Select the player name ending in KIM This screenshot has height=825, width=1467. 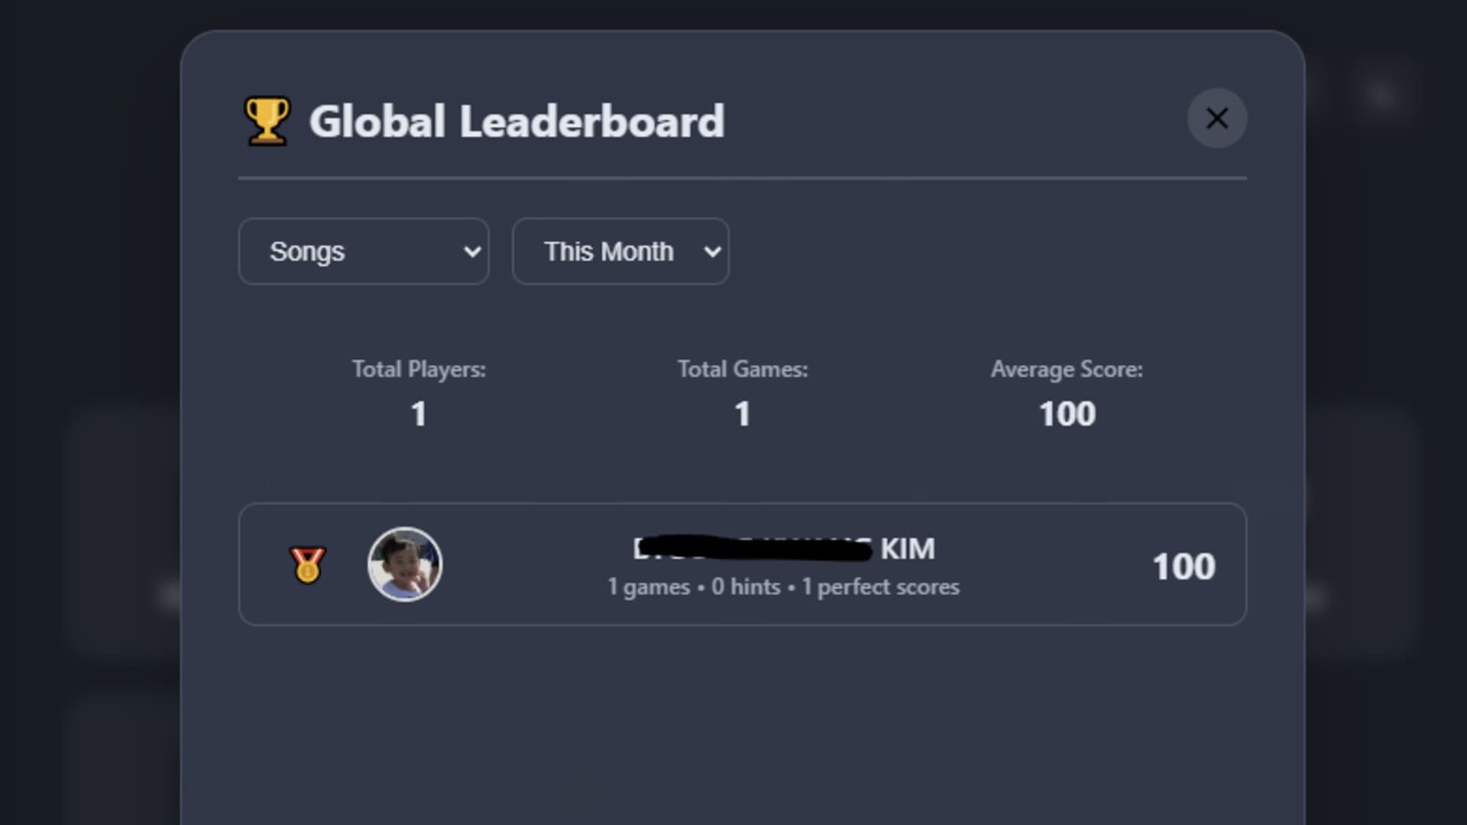point(783,548)
